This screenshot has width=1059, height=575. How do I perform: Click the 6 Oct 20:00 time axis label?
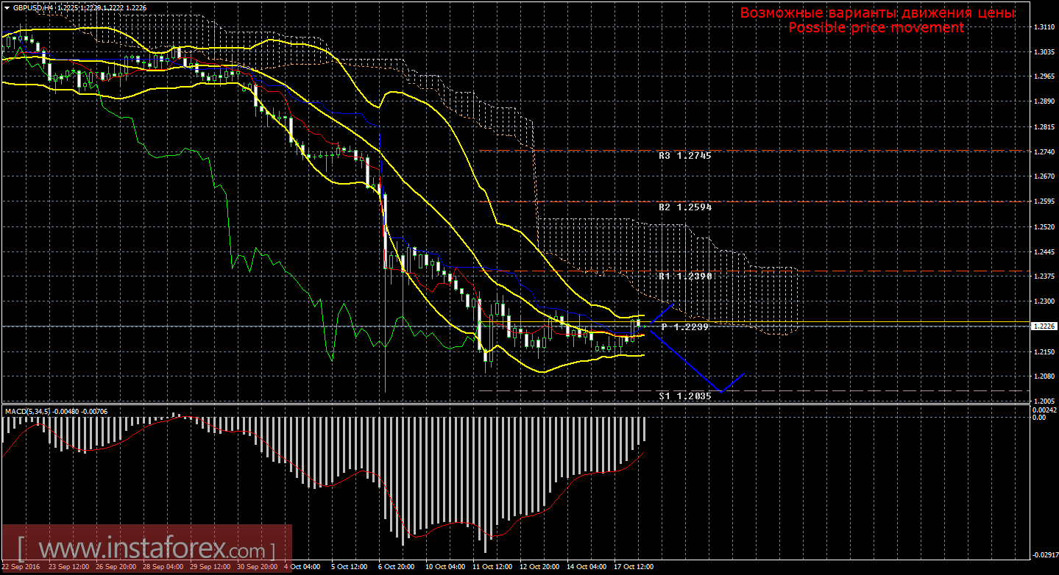click(x=397, y=567)
